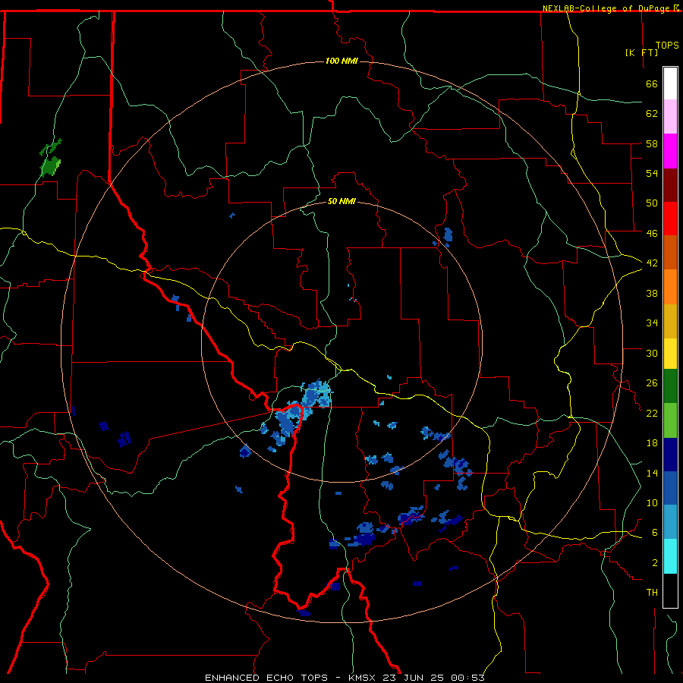
Task: Select the light green legend band
Action: coord(670,420)
